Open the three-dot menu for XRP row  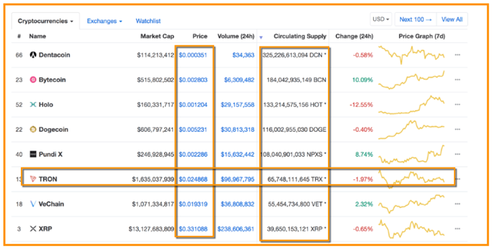pos(458,229)
